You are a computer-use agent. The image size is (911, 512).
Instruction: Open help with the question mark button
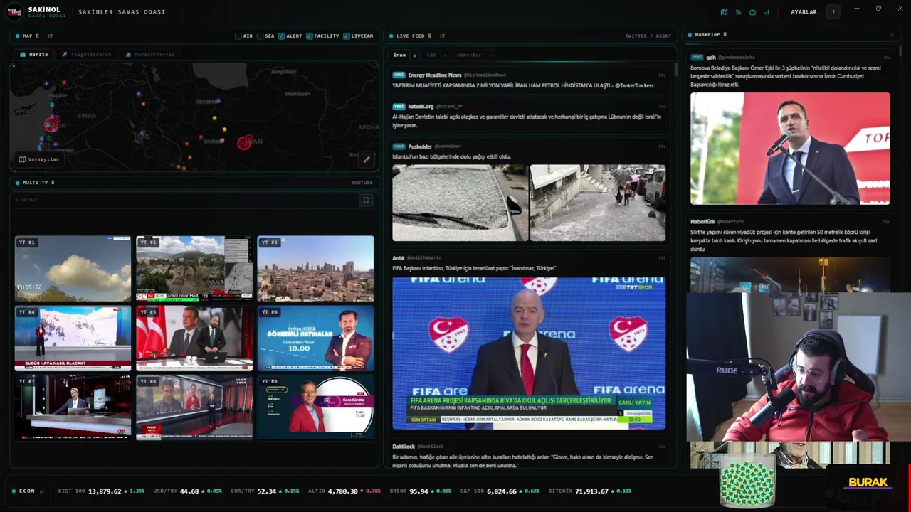[x=833, y=12]
